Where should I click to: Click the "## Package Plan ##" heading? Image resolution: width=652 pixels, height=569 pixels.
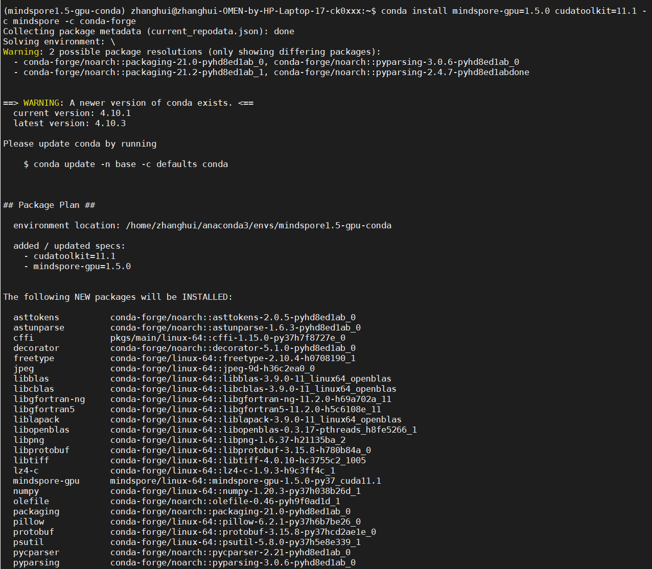click(49, 205)
